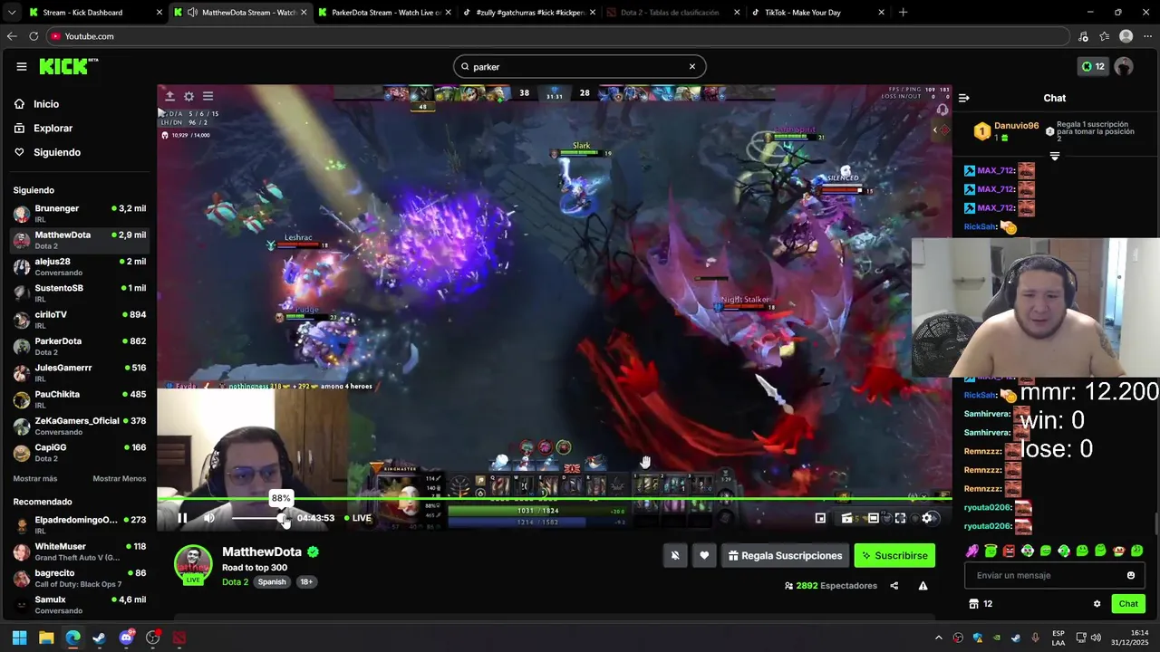Viewport: 1160px width, 652px height.
Task: Pause the live stream
Action: coord(182,518)
